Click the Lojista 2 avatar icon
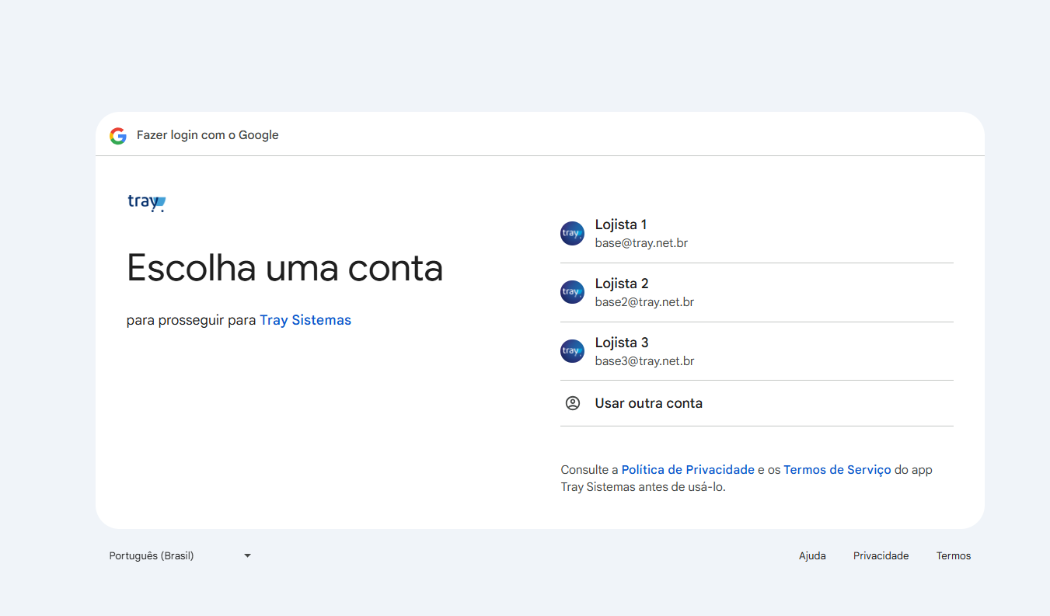This screenshot has height=616, width=1050. 572,292
